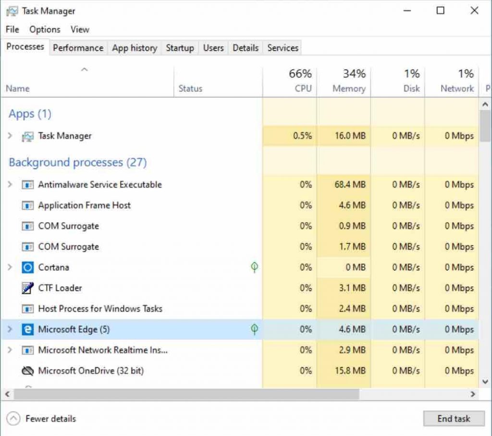
Task: Expand the Microsoft Edge process group
Action: tap(10, 329)
